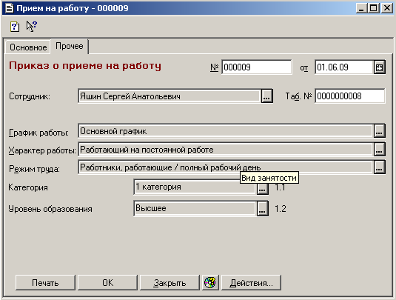Viewport: 396px width, 300px height.
Task: Click the Закрыть button
Action: (x=170, y=282)
